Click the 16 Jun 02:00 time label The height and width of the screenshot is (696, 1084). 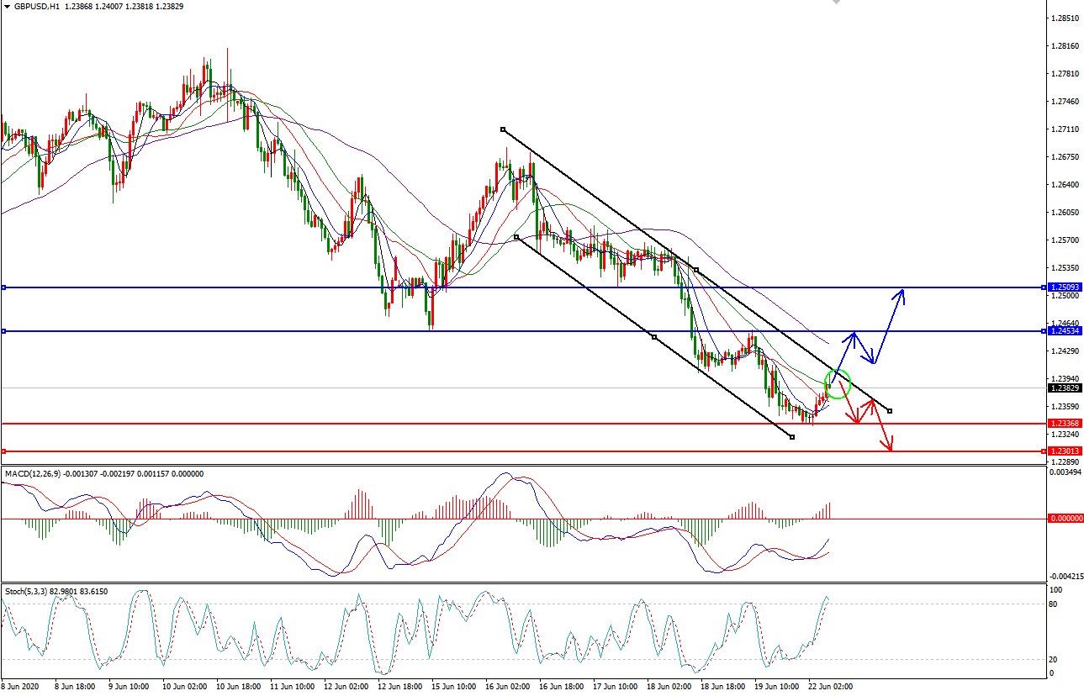point(507,687)
